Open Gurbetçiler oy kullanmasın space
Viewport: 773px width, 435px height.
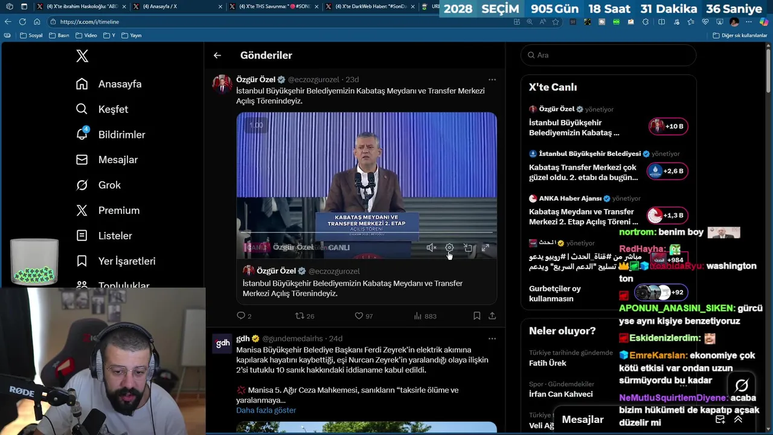coord(608,293)
